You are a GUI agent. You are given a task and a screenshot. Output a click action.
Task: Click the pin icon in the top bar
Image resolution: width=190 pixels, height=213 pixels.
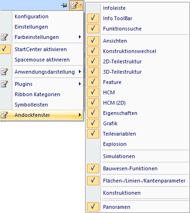64,6
